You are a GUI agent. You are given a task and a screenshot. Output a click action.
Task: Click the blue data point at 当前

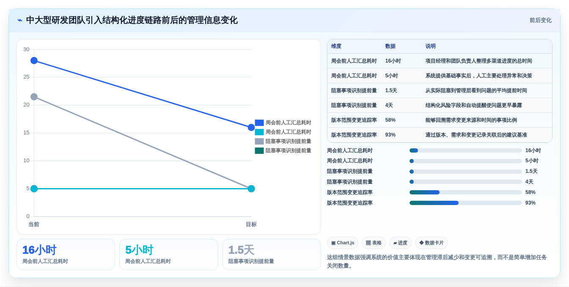(34, 60)
